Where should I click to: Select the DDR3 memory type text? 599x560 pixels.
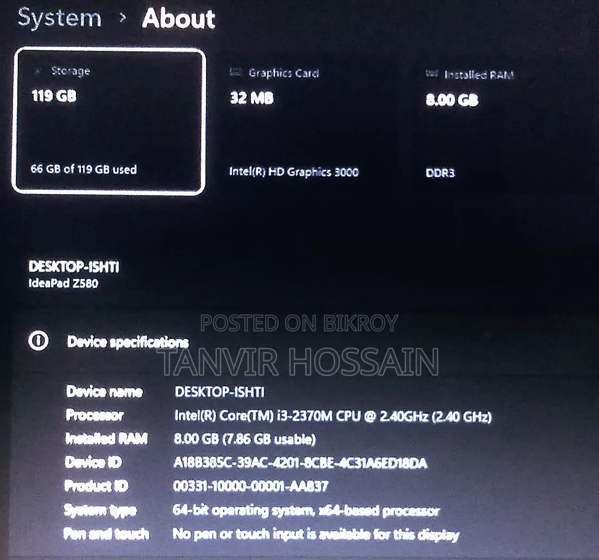click(440, 173)
